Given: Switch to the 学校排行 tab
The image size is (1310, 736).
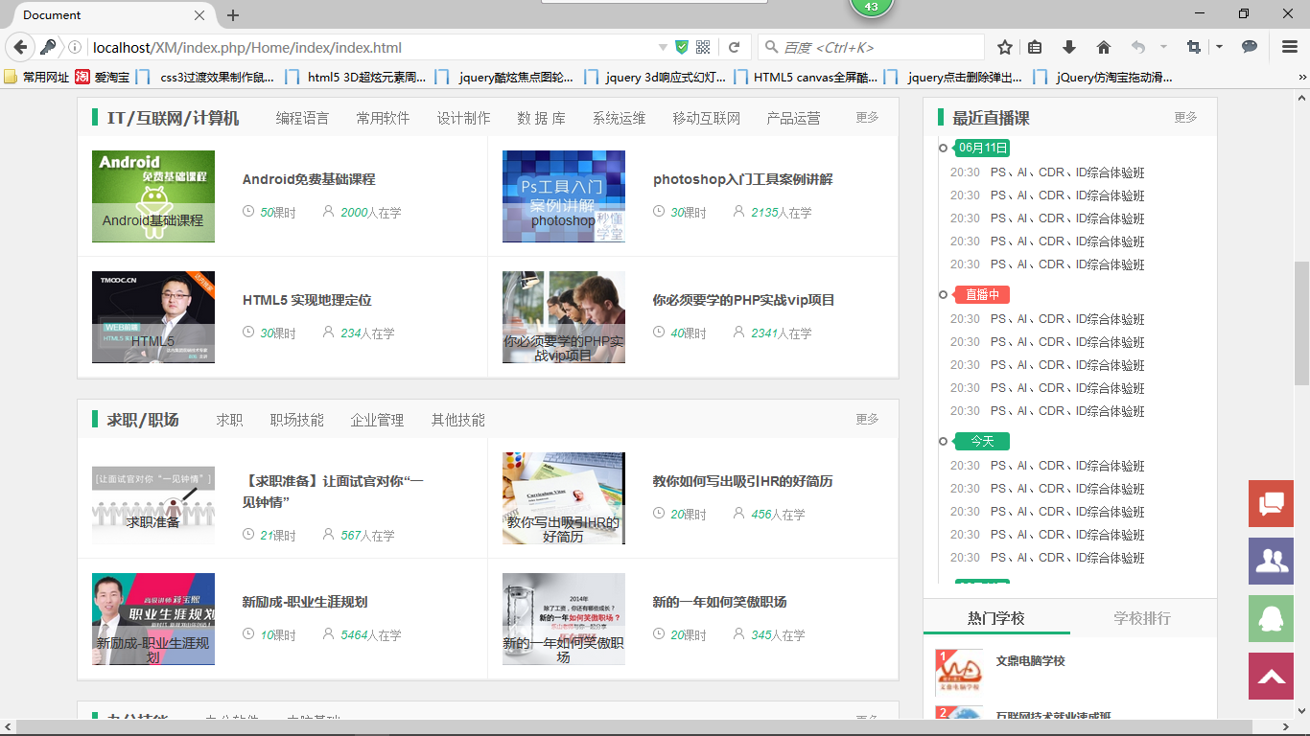Looking at the screenshot, I should click(1142, 618).
